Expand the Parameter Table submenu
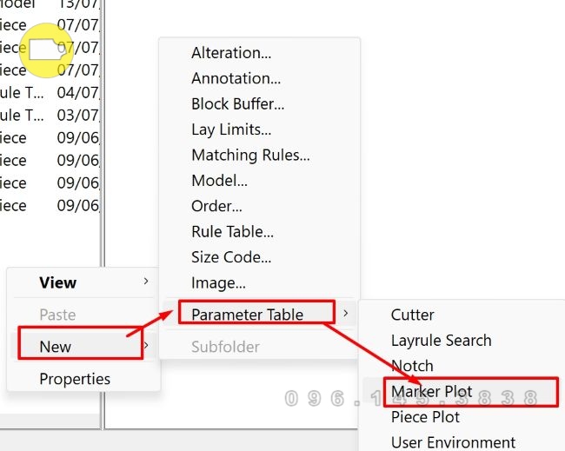The image size is (565, 451). [247, 315]
